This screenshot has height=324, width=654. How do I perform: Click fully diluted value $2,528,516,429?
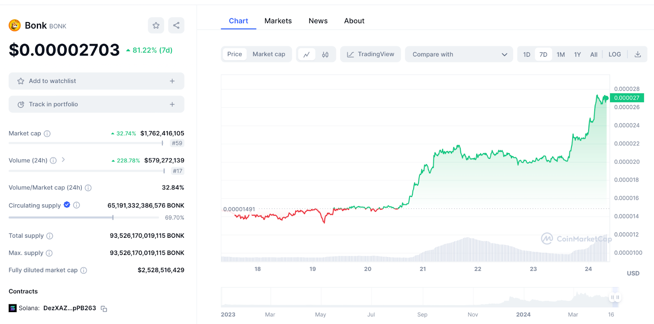(161, 270)
